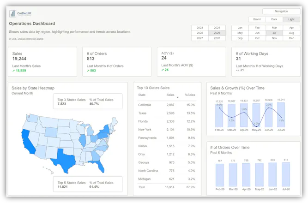Click the 40.7% of Total Sales value

pyautogui.click(x=94, y=104)
